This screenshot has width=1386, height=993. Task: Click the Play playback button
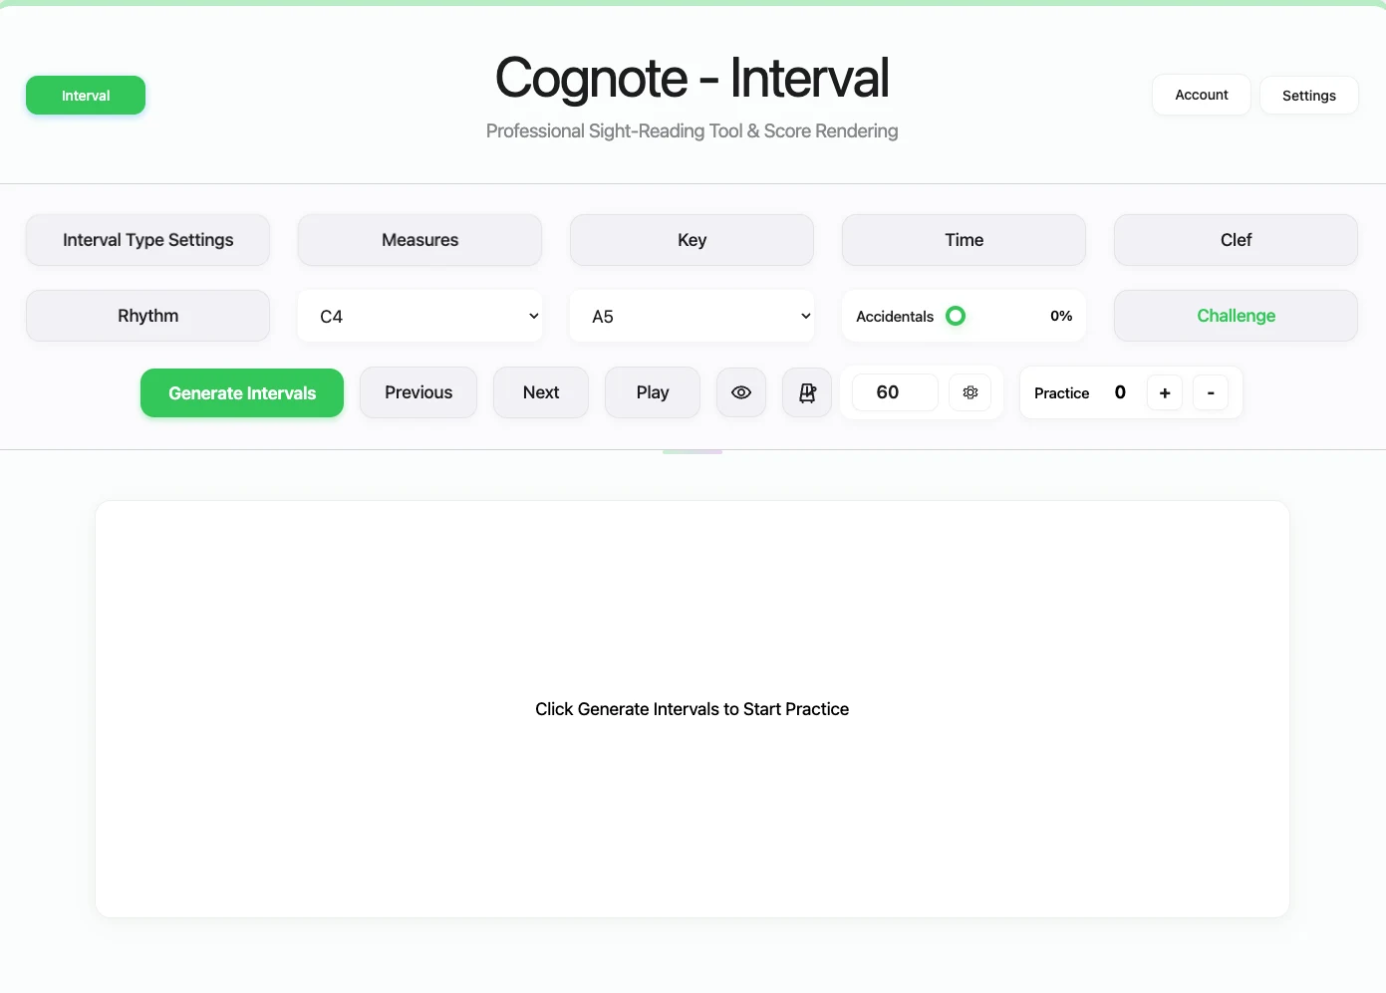(653, 392)
